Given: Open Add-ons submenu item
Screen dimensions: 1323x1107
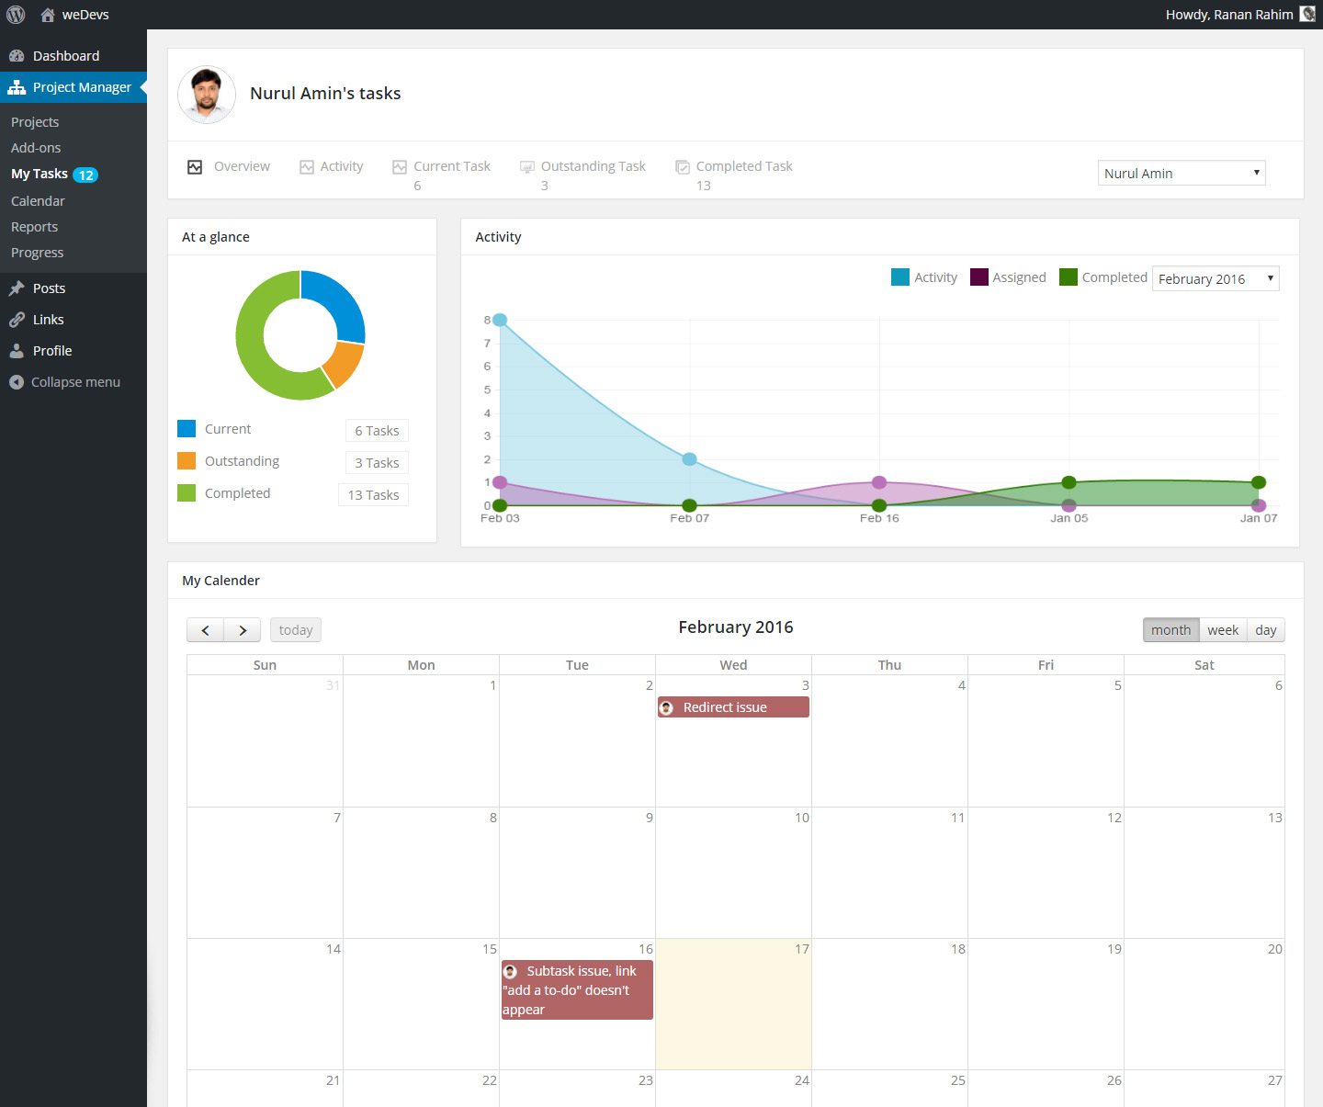Looking at the screenshot, I should [x=36, y=148].
